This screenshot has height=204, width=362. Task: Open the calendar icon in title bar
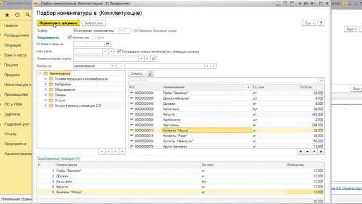(292, 3)
